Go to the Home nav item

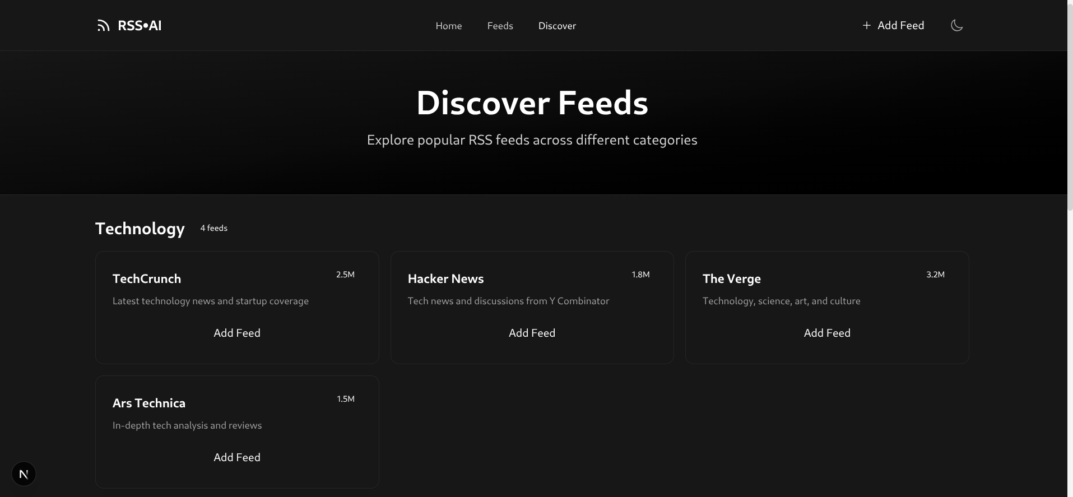pyautogui.click(x=449, y=26)
